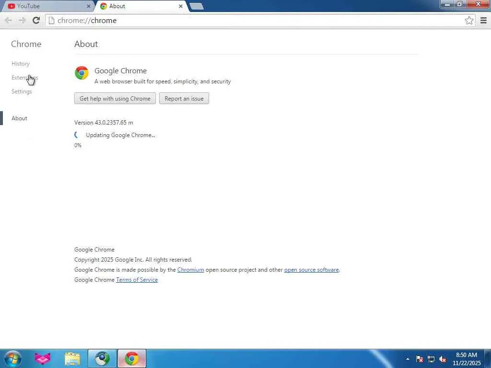Screen dimensions: 491x368
Task: Click the Chrome heading in the sidebar
Action: point(26,44)
